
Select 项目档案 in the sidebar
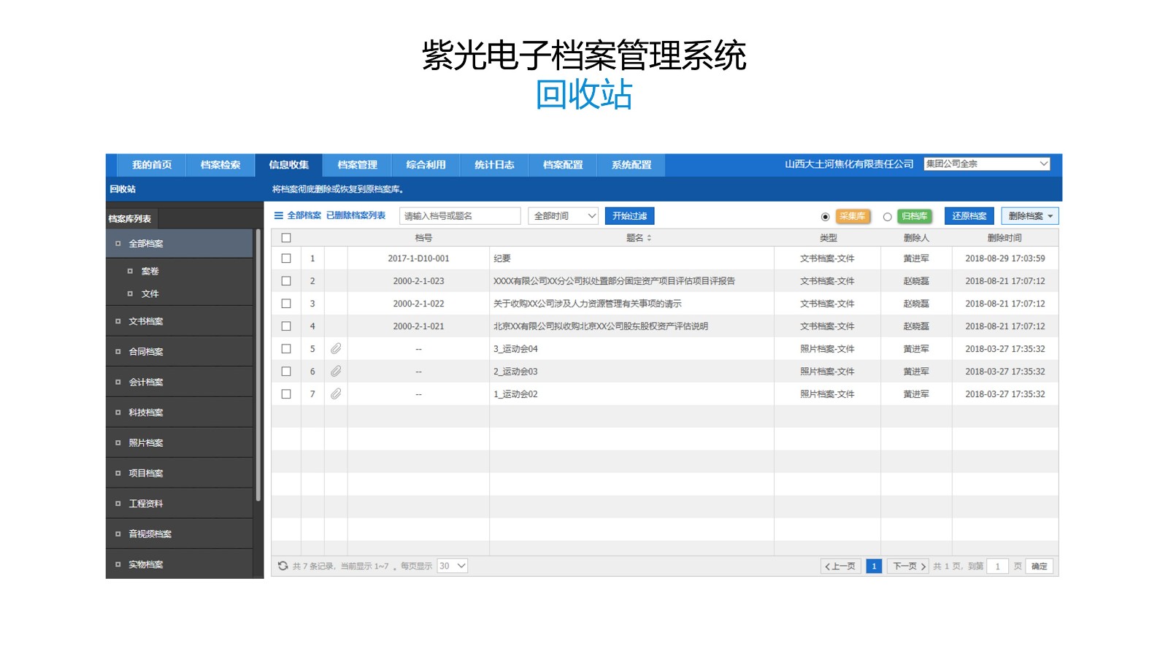[180, 474]
